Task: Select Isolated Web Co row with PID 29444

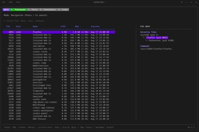Action: [59, 94]
